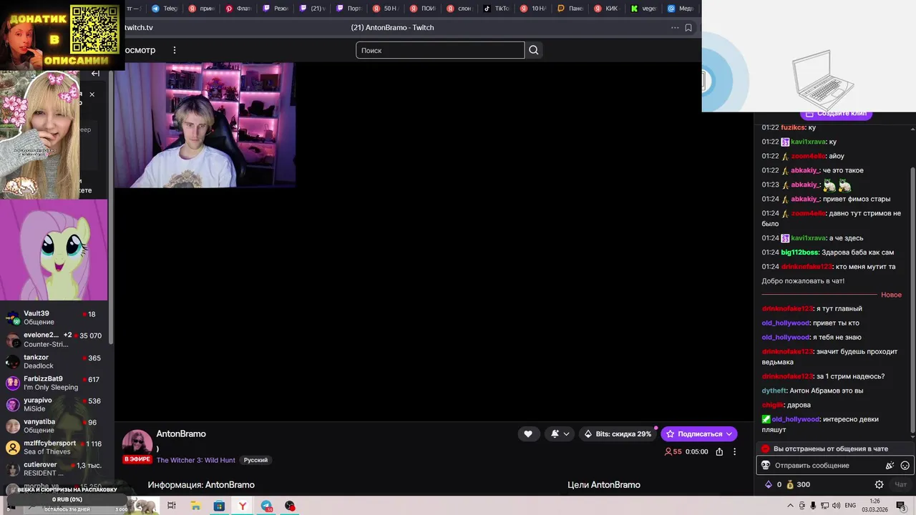Click the AntonBramo channel name
This screenshot has height=515, width=916.
click(x=181, y=433)
